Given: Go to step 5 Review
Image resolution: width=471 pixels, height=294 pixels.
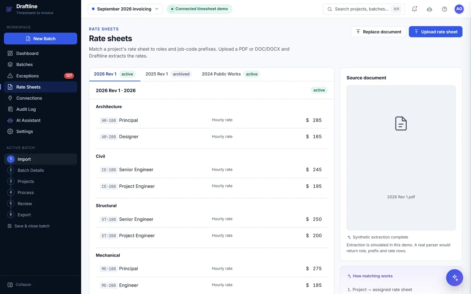Looking at the screenshot, I should pyautogui.click(x=40, y=204).
